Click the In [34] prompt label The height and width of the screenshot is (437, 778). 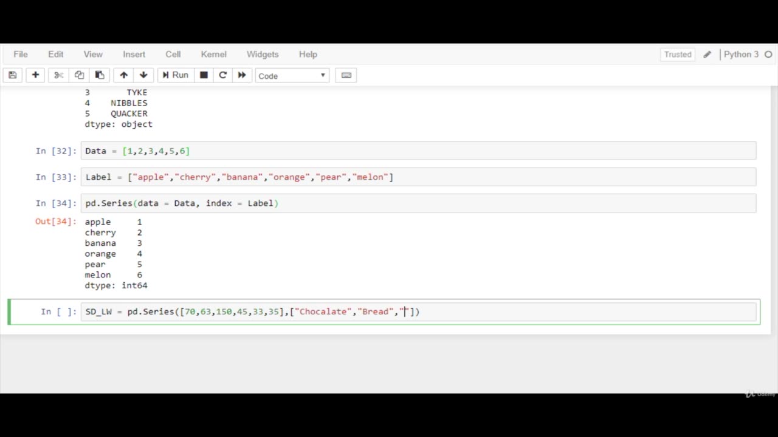pos(56,203)
